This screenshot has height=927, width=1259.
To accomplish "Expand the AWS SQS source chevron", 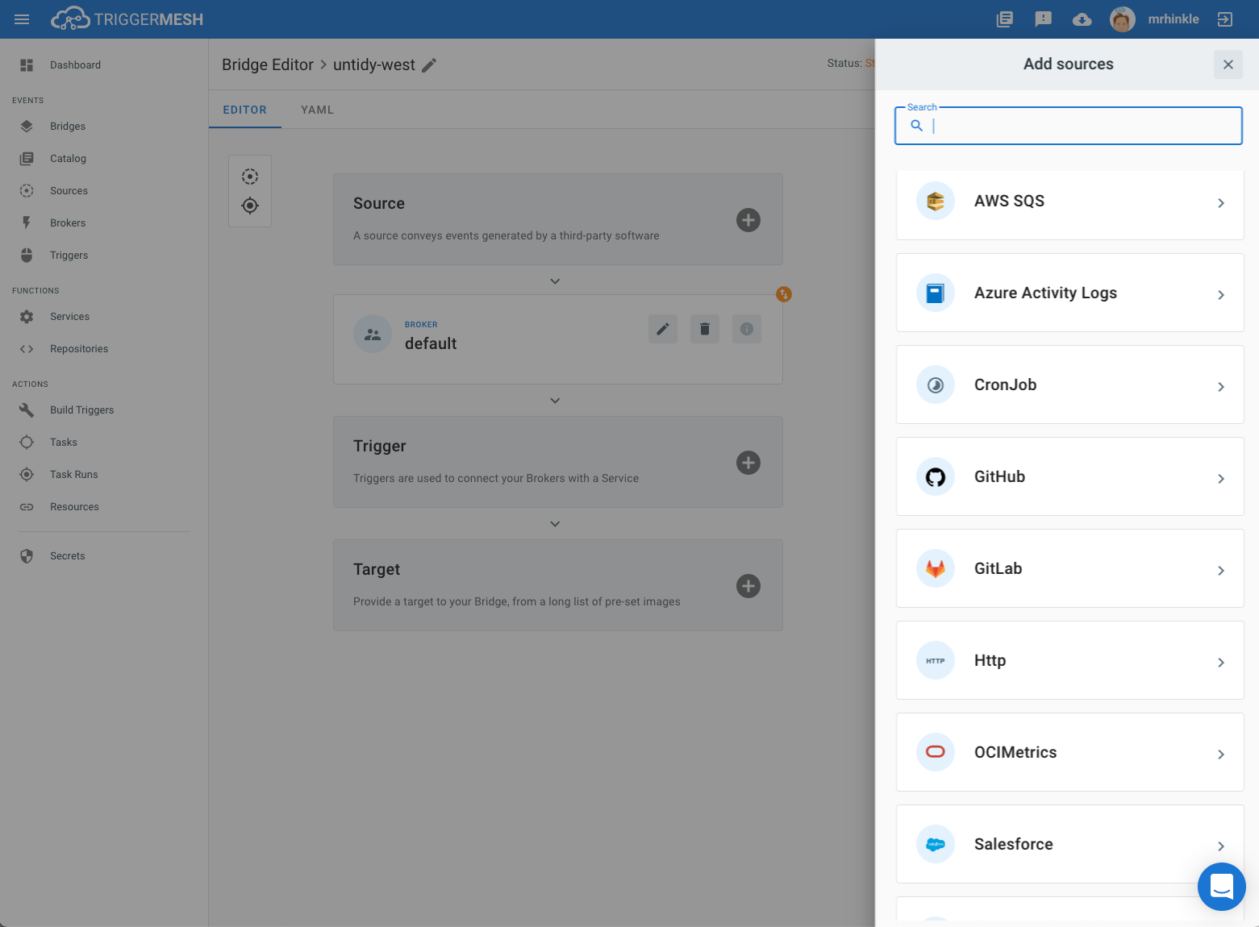I will point(1221,203).
